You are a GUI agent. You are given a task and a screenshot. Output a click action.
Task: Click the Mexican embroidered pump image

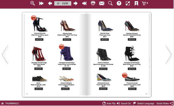(132, 26)
